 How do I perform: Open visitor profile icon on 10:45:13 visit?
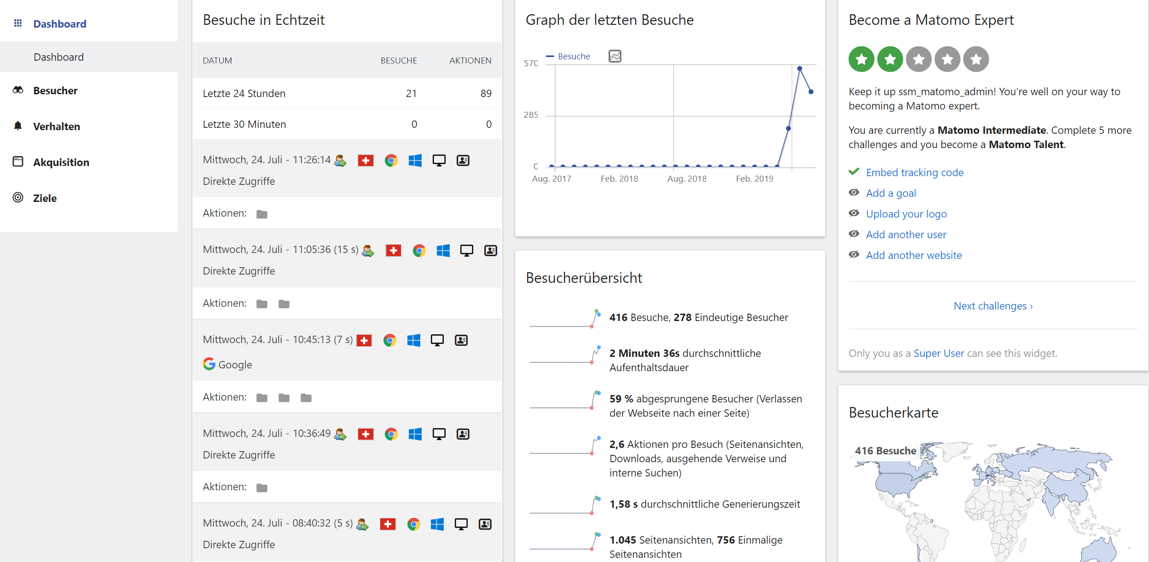point(461,340)
